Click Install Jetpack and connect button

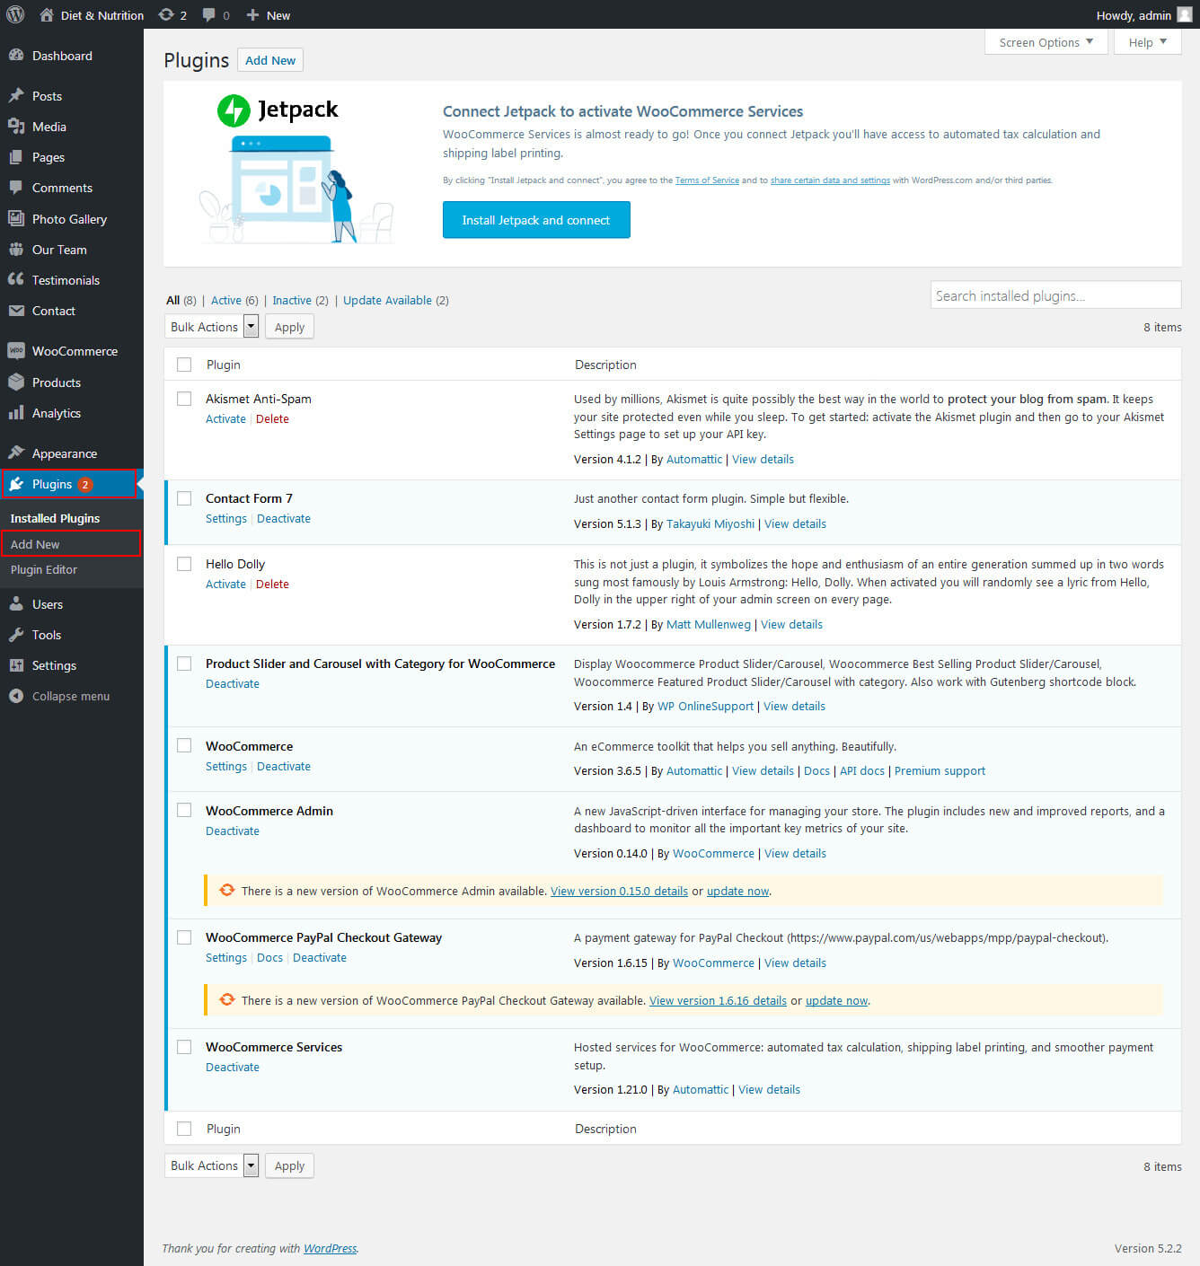point(536,220)
